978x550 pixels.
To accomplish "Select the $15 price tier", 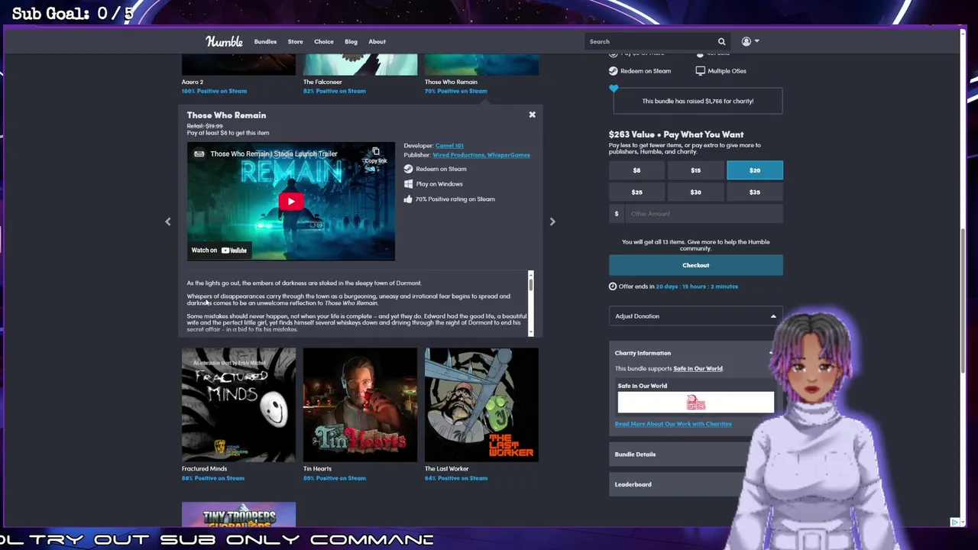I will point(695,170).
